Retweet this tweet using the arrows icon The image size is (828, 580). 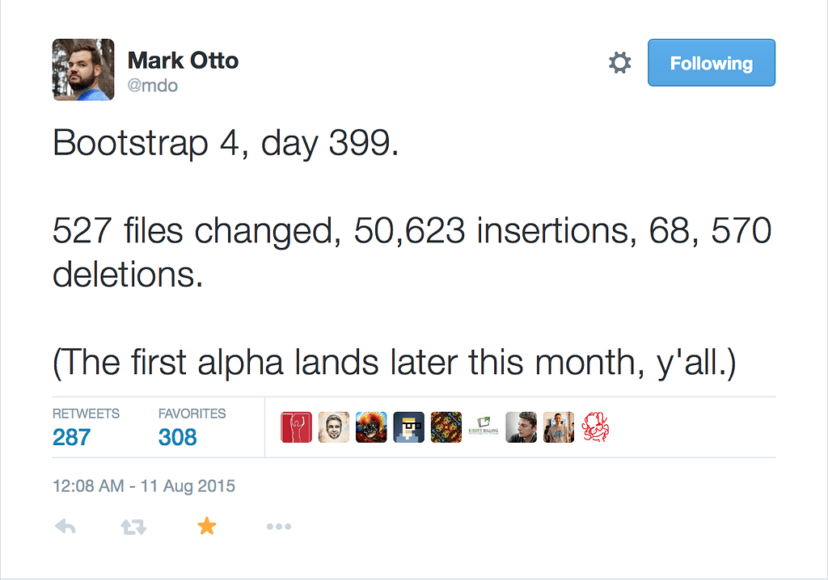tap(133, 527)
